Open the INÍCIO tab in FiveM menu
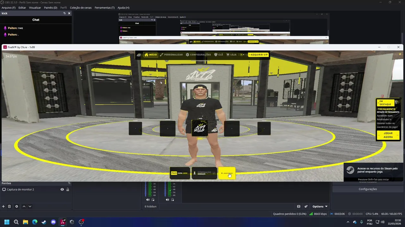This screenshot has height=227, width=405. point(151,55)
